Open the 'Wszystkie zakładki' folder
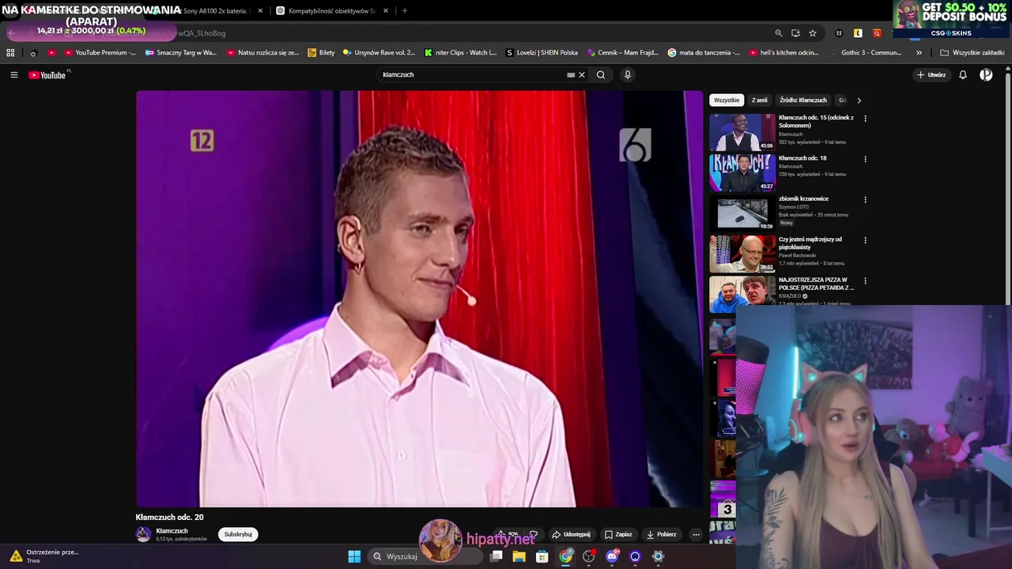 (972, 53)
